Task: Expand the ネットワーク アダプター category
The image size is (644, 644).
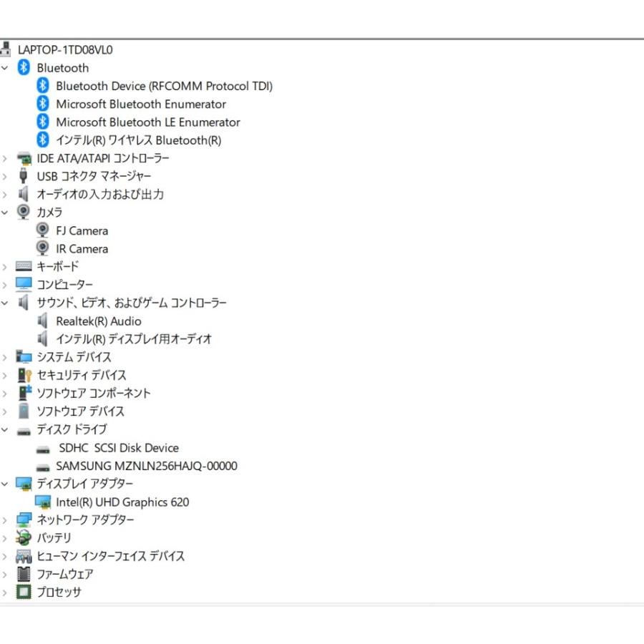Action: pyautogui.click(x=6, y=519)
